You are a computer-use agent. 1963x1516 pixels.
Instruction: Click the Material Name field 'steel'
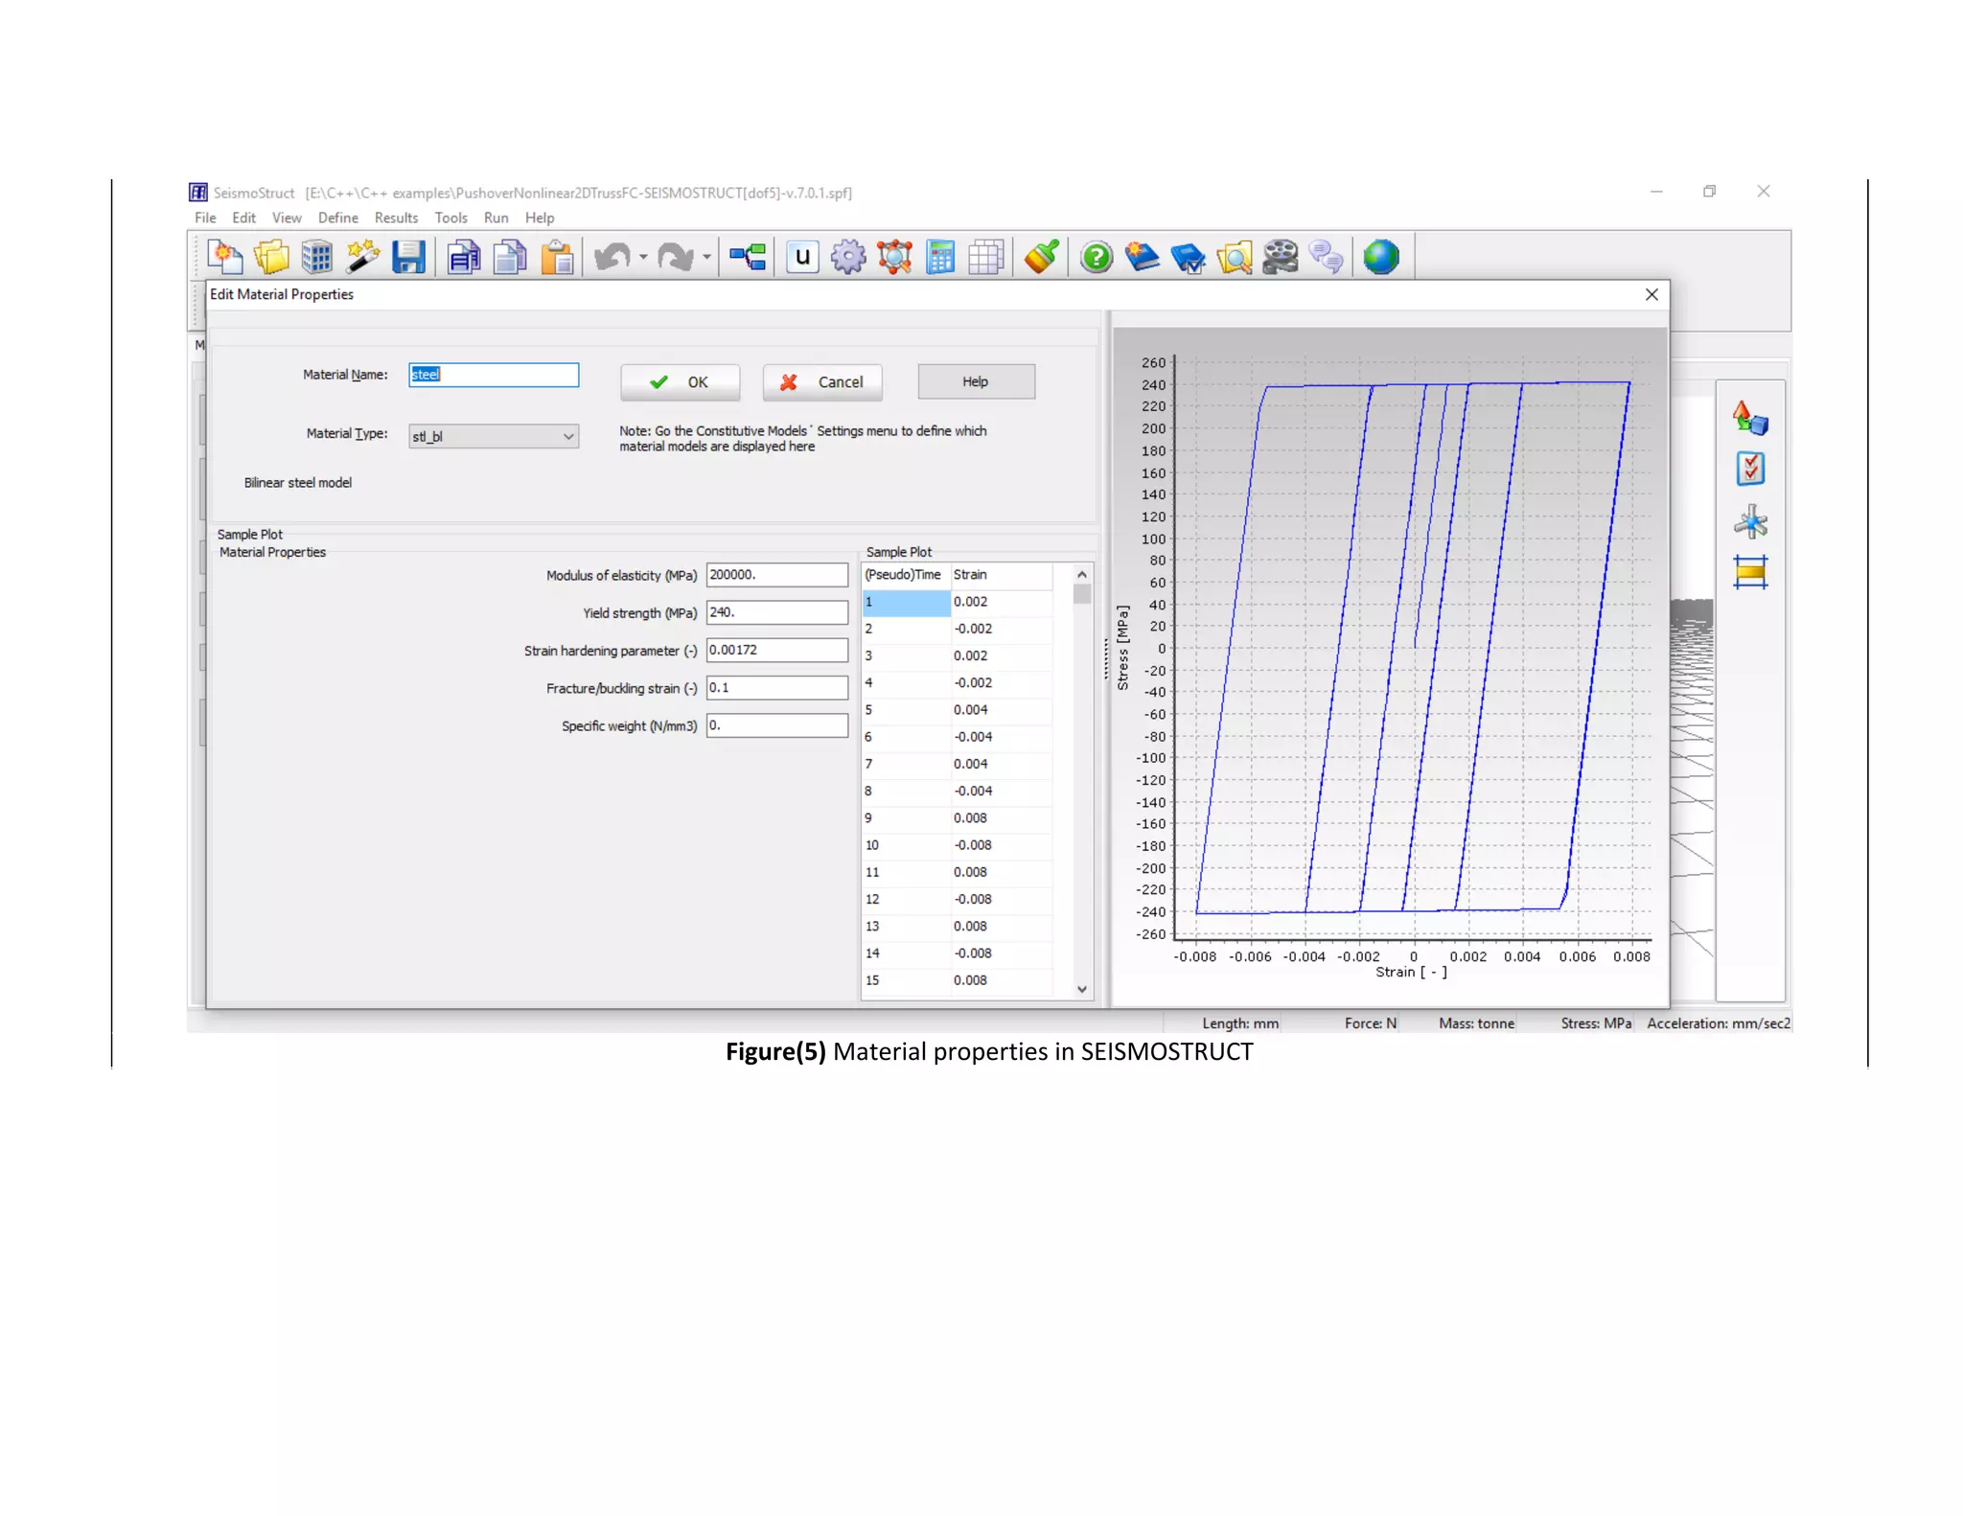pos(494,375)
